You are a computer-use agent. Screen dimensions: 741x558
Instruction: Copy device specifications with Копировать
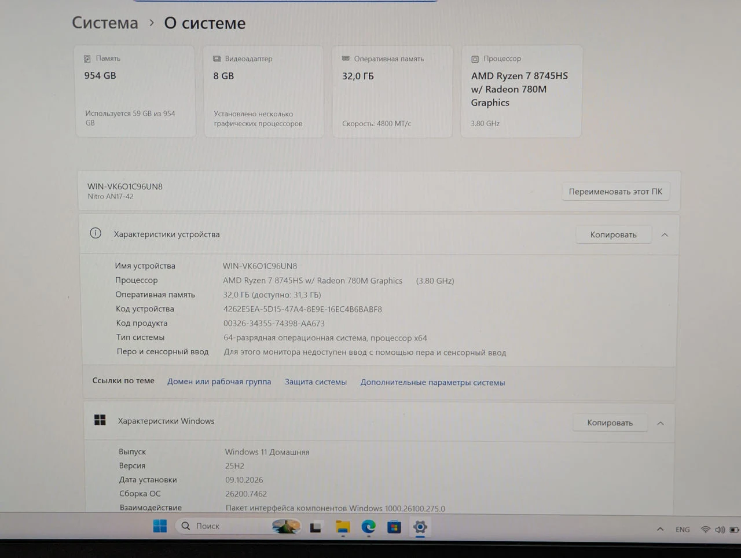coord(614,234)
